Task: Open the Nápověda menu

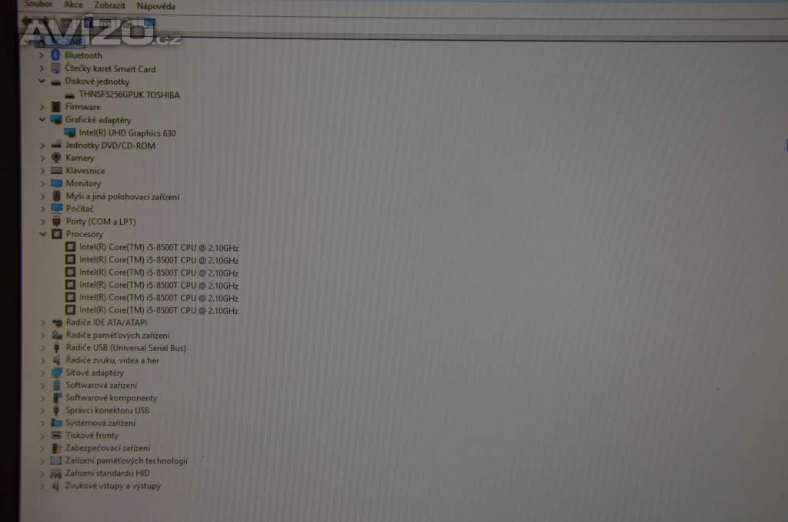Action: click(155, 5)
